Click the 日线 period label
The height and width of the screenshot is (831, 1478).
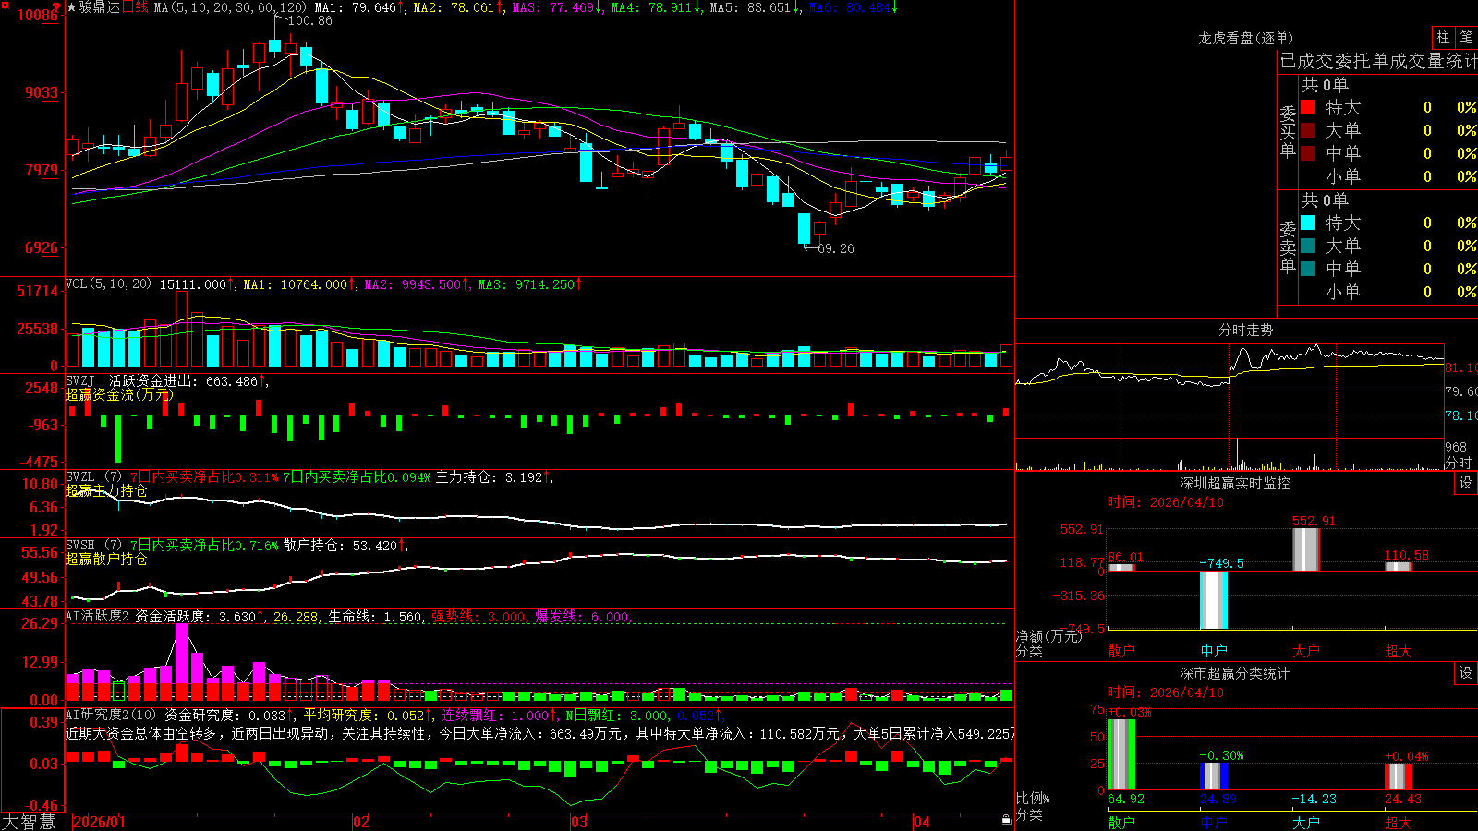click(135, 7)
